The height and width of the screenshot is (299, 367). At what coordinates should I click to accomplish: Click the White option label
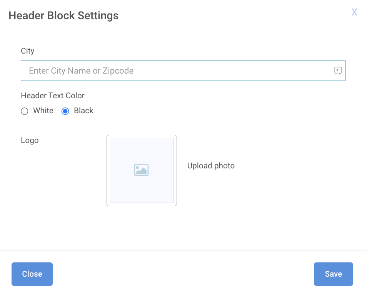[x=43, y=111]
